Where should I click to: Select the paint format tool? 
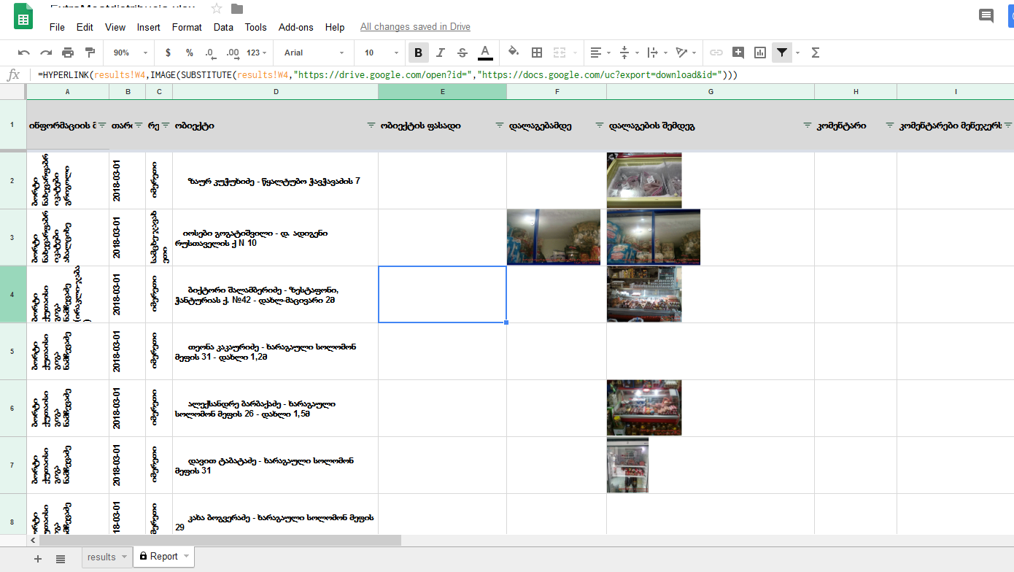point(90,53)
